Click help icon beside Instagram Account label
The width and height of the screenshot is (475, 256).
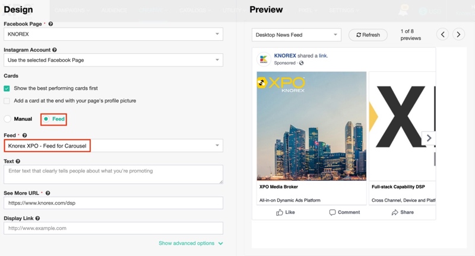tap(55, 50)
